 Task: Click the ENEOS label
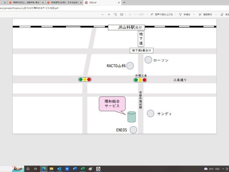(121, 130)
